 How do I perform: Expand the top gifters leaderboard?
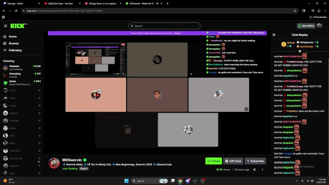[x=300, y=51]
